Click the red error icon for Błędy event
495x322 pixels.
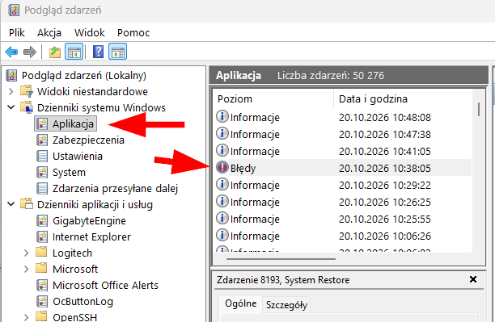point(222,167)
